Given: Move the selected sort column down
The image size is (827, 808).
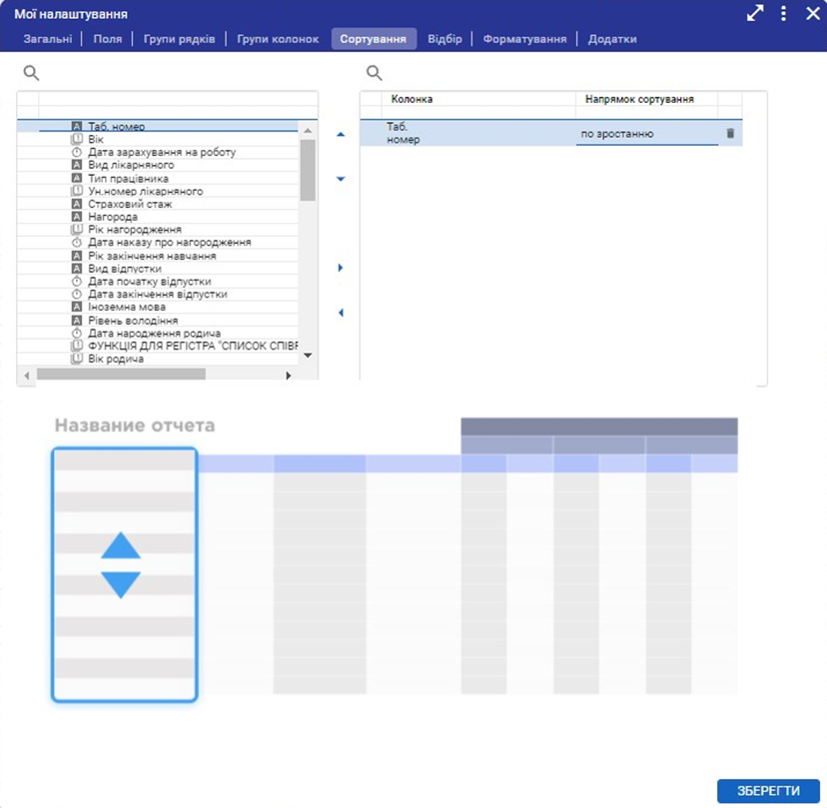Looking at the screenshot, I should pyautogui.click(x=341, y=180).
